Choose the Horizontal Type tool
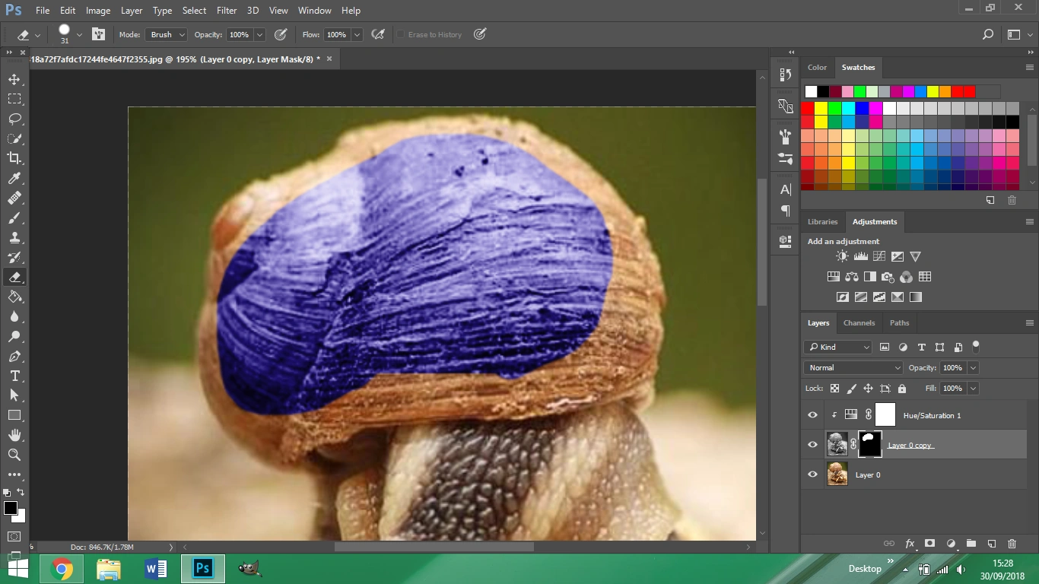The height and width of the screenshot is (584, 1039). click(14, 376)
